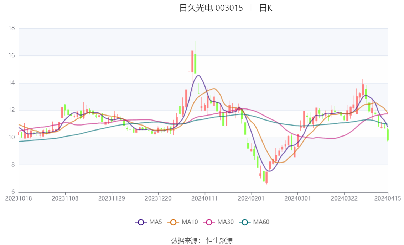The width and height of the screenshot is (404, 245).
Task: Click the 20240415 end date label
Action: click(388, 198)
